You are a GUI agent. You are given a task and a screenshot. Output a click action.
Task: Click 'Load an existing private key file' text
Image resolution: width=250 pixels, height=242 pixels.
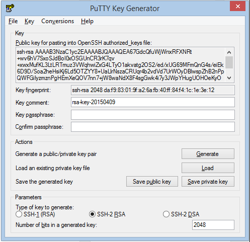coord(53,168)
